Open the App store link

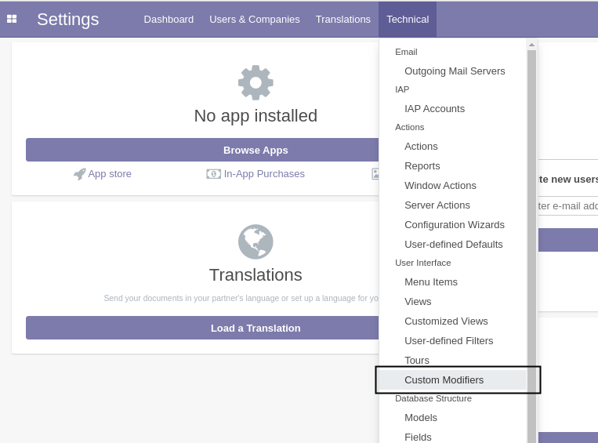coord(109,174)
